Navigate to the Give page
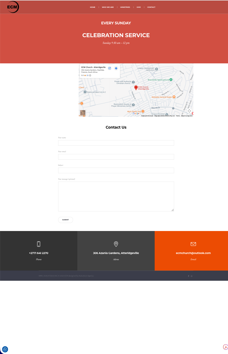Viewport: 228px width, 354px height. click(x=139, y=7)
